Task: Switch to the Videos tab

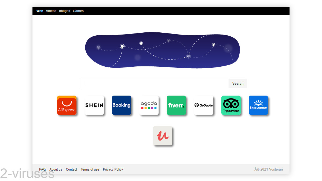Action: (x=51, y=11)
